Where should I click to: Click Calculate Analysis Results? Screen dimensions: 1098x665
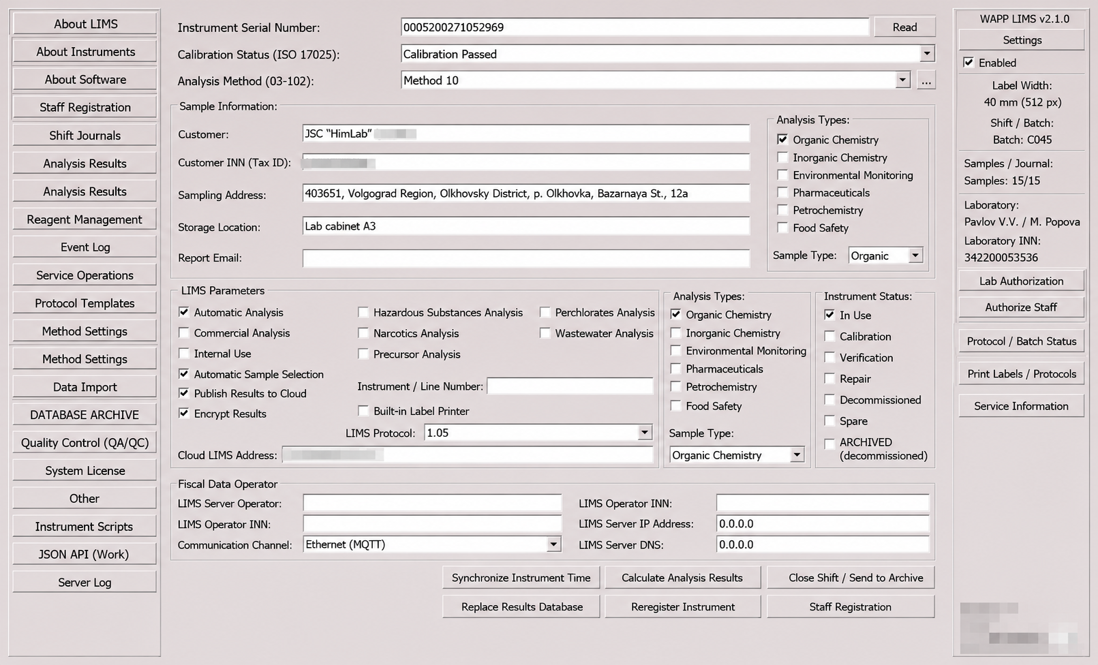[x=682, y=578]
